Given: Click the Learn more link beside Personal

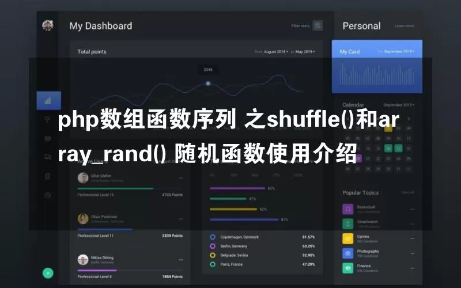Looking at the screenshot, I should (405, 26).
